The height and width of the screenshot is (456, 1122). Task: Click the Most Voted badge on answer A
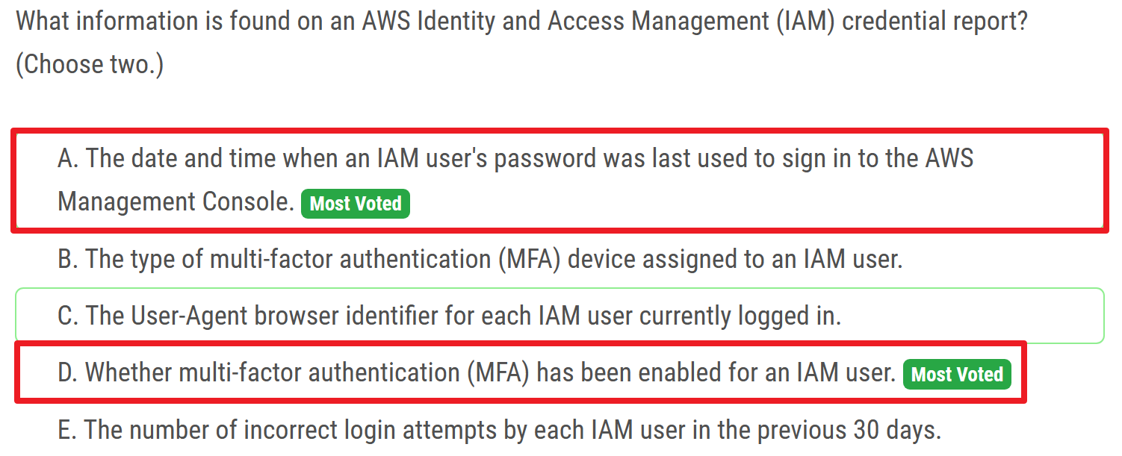coord(356,204)
